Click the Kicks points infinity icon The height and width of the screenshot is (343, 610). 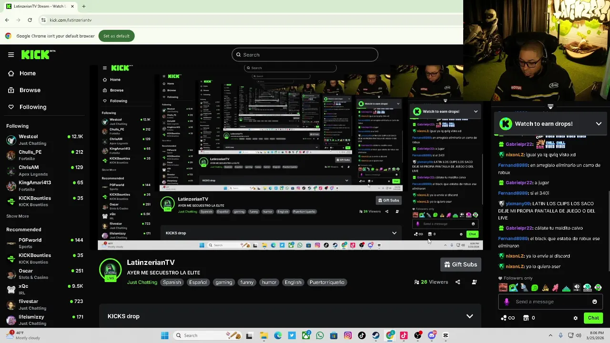pos(508,318)
